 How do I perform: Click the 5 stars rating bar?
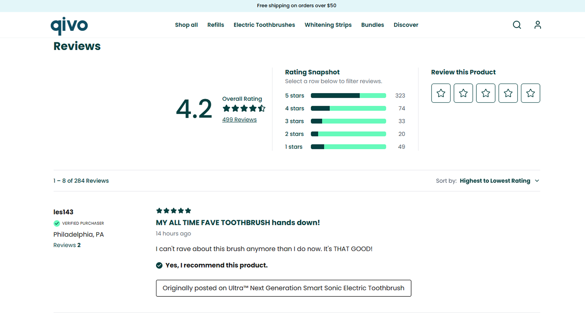(x=348, y=95)
